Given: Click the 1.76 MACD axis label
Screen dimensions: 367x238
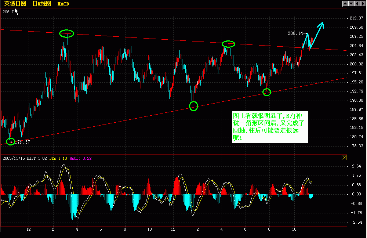Looking at the screenshot, I should (356, 176).
